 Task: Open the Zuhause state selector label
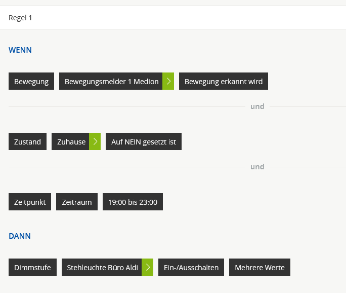coord(70,141)
